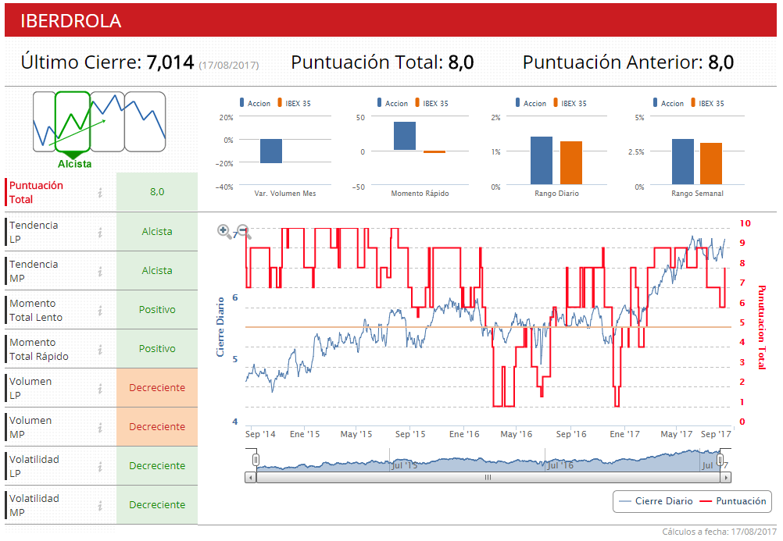Viewport: 783px width, 541px height.
Task: Click Volumen MP Decreciente cell
Action: coord(157,427)
